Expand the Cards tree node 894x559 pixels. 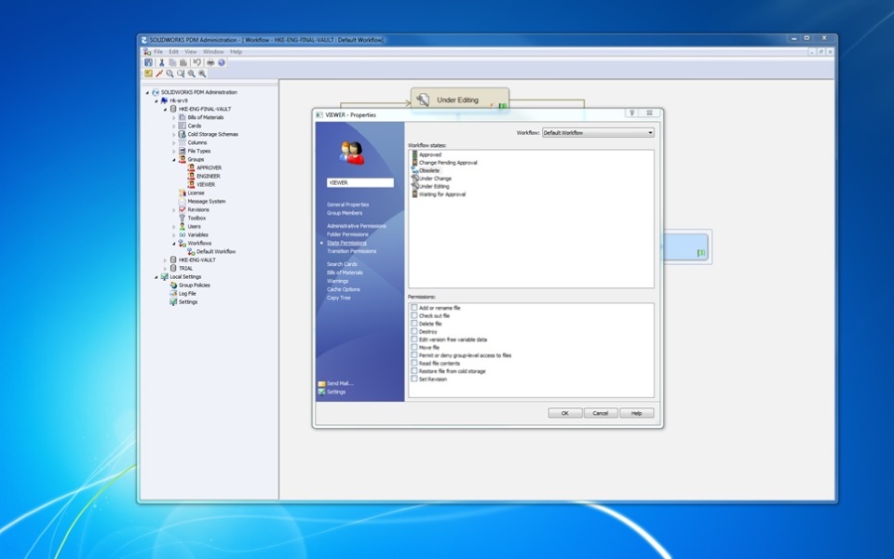click(174, 126)
